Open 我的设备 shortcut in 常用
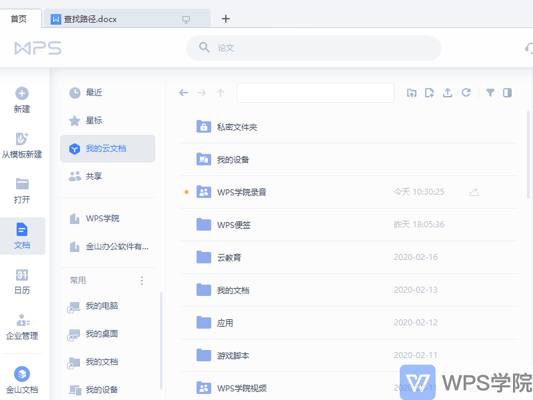533x400 pixels. pos(107,389)
